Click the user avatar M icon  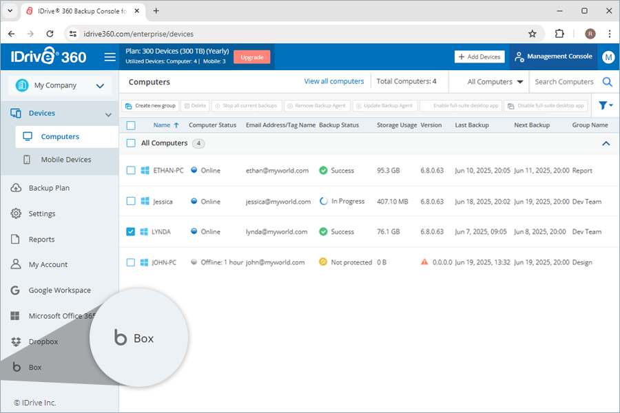click(x=608, y=57)
